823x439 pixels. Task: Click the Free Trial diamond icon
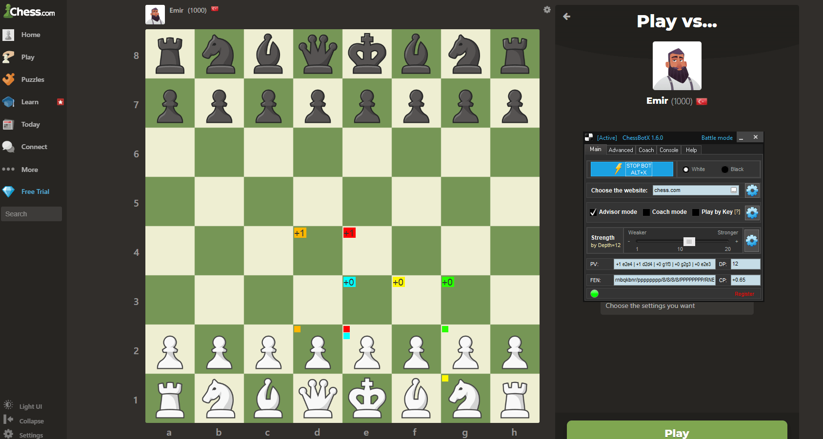pyautogui.click(x=8, y=191)
